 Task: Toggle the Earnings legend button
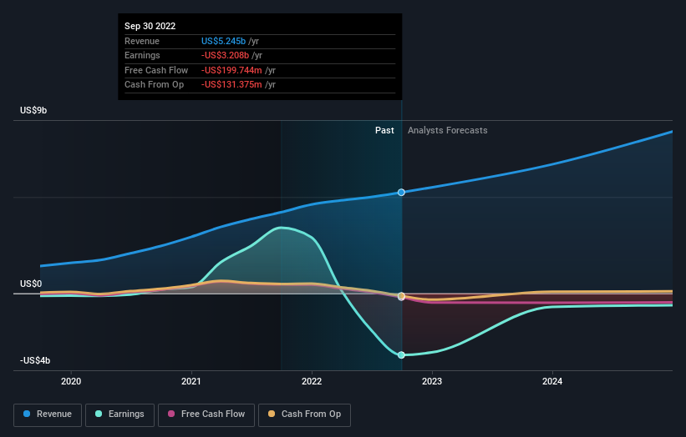click(119, 414)
